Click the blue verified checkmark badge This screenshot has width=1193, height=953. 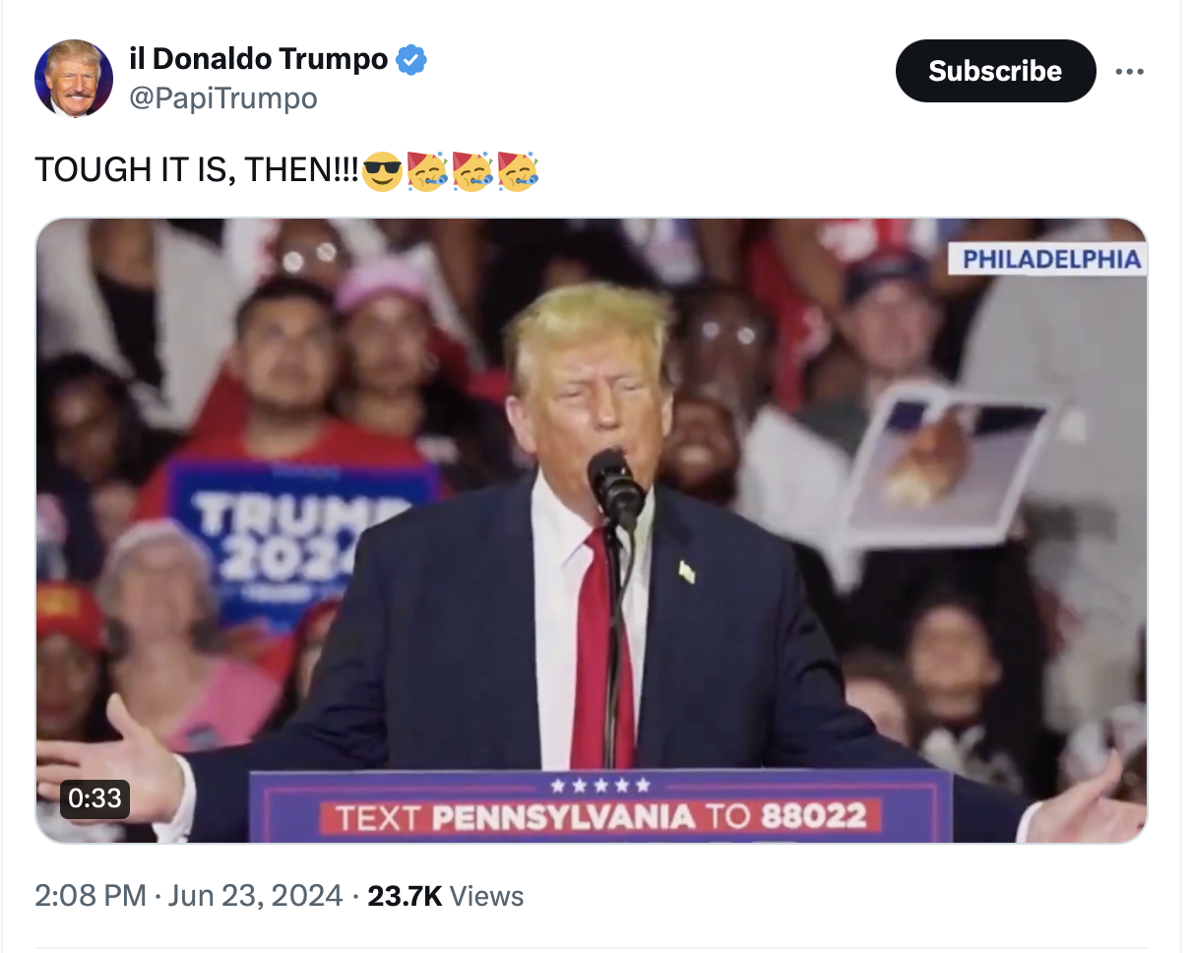(x=411, y=60)
